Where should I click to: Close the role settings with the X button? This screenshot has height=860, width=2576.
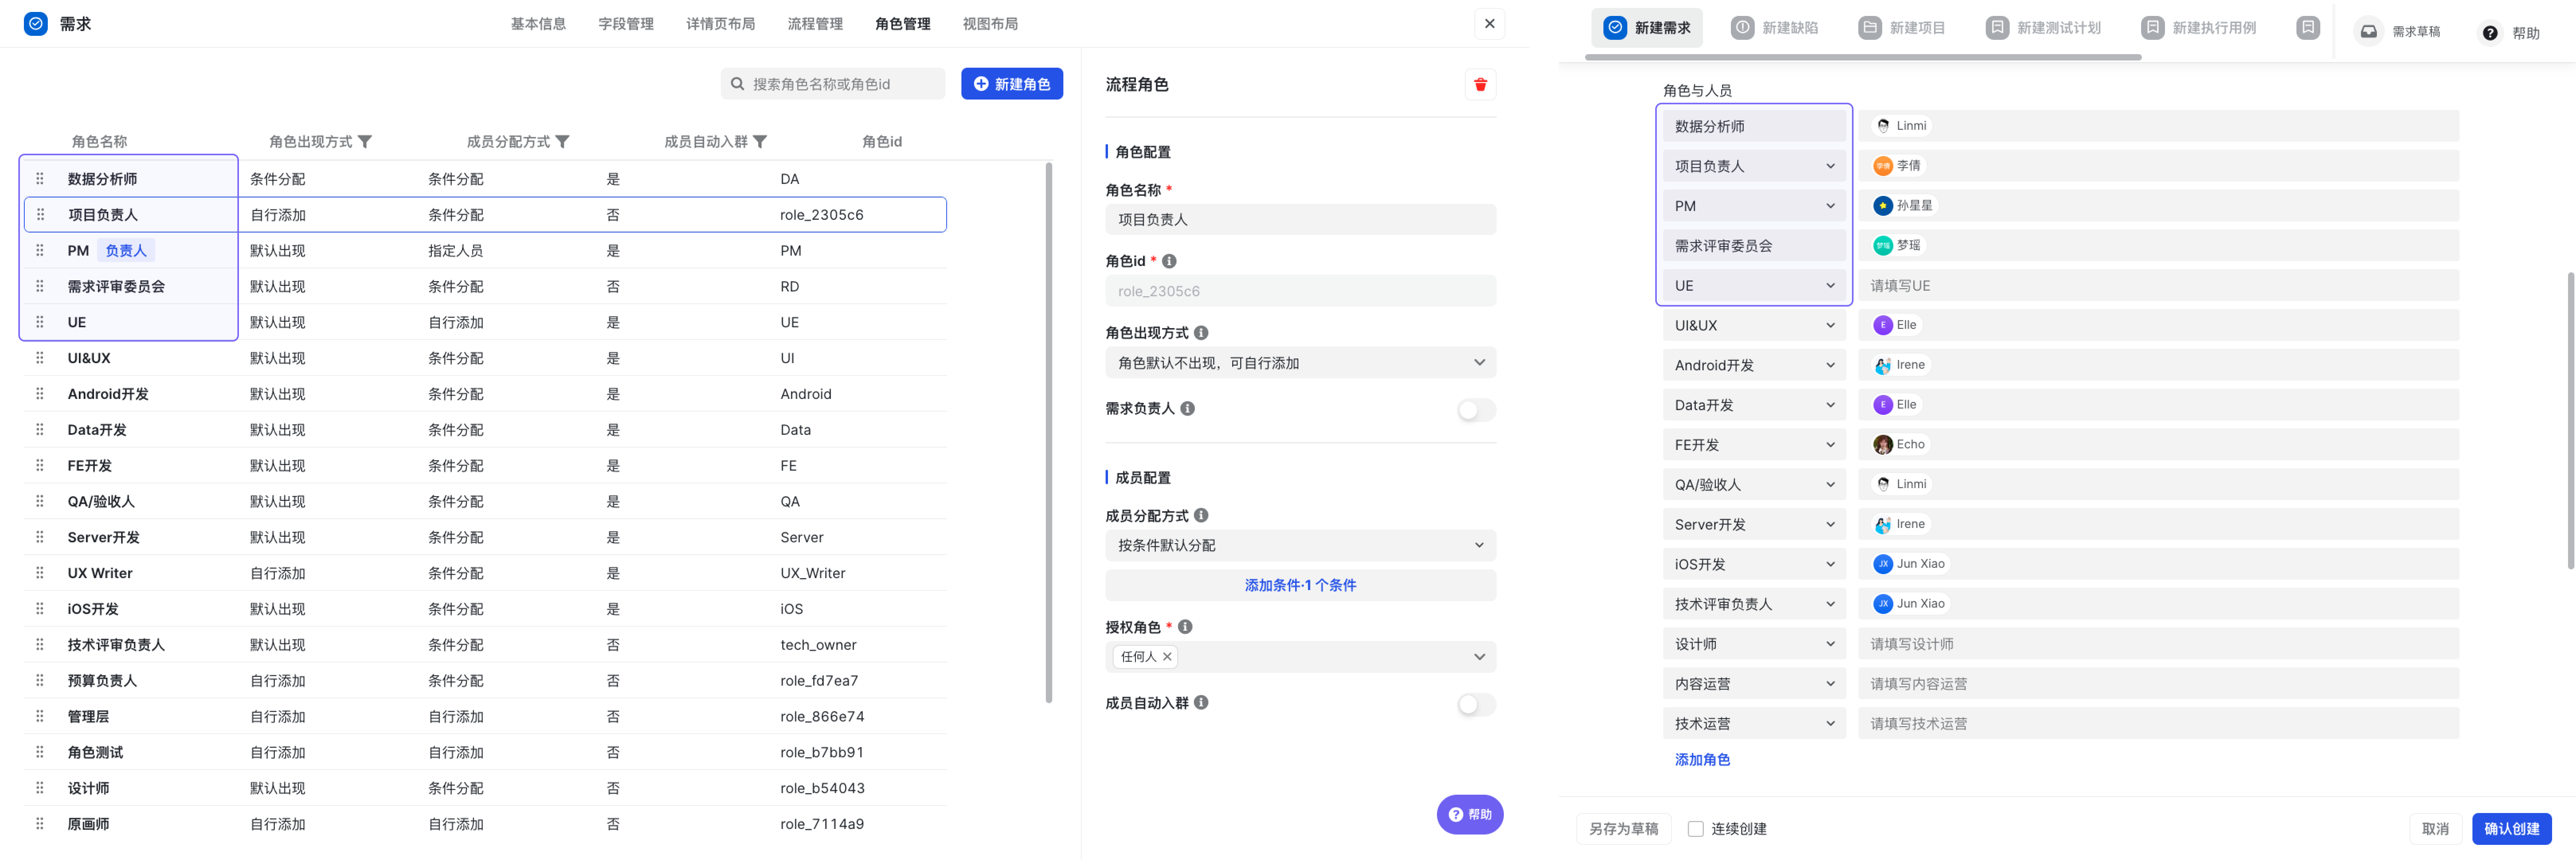click(1489, 24)
